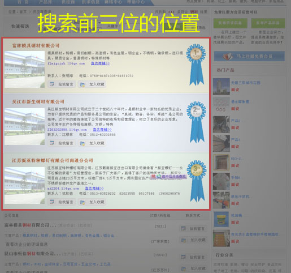
Task: Click 给我留言 in 富林模具钢材 lower list row
Action: click(x=193, y=229)
